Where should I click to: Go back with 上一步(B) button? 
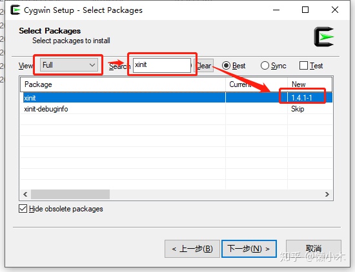192,249
